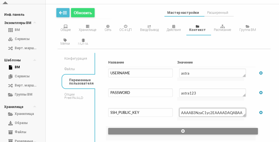The height and width of the screenshot is (142, 279).
Task: Open the Метки tag tab
Action: (65, 42)
